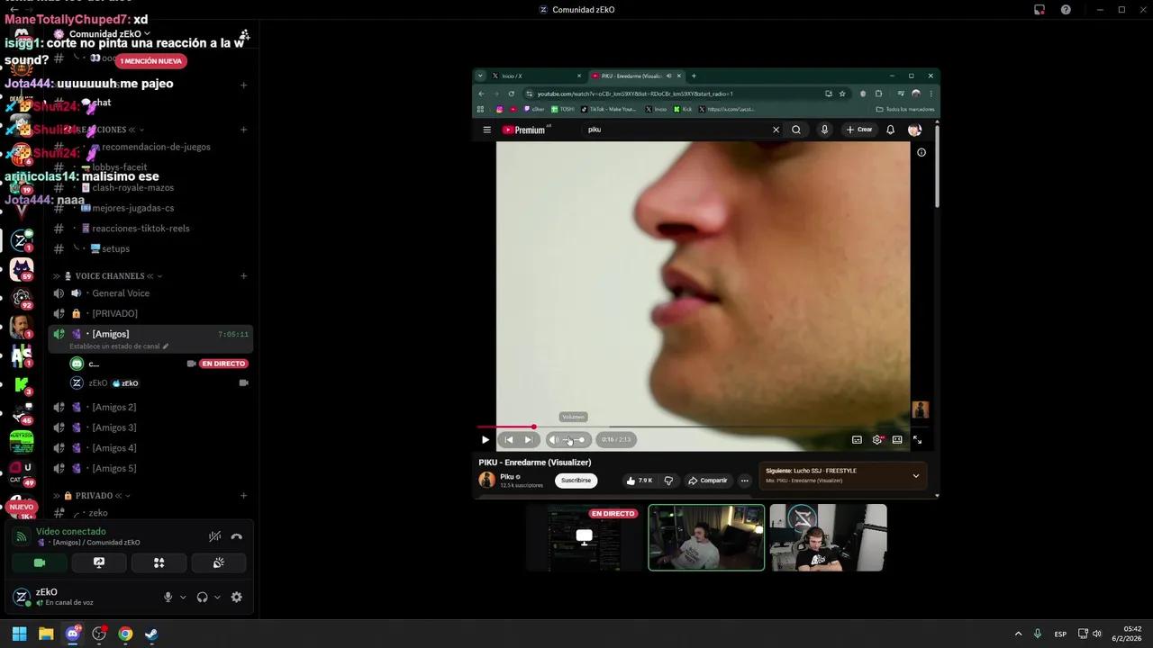
Task: Toggle the camera on or off
Action: click(40, 562)
